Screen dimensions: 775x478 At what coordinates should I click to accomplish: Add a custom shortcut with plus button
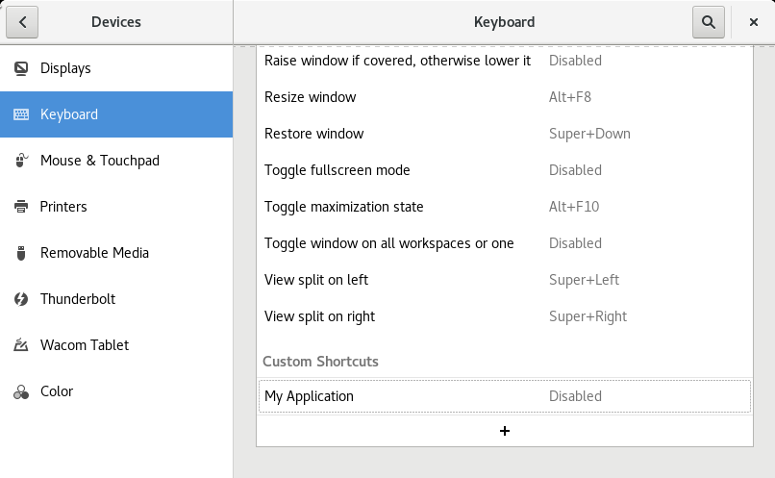[505, 431]
